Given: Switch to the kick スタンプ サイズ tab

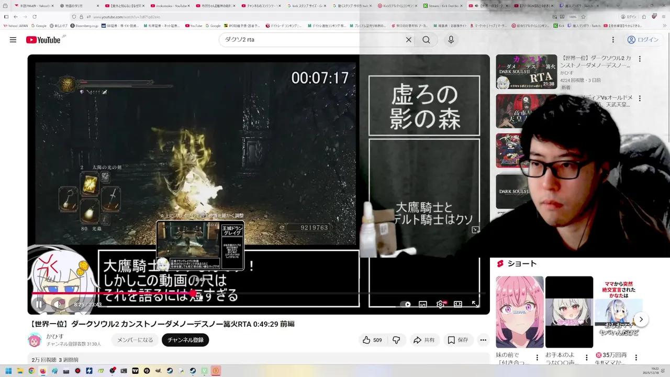Looking at the screenshot, I should [308, 6].
